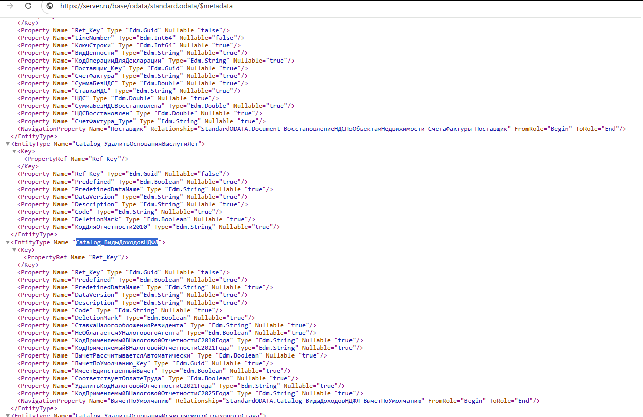Image resolution: width=643 pixels, height=417 pixels.
Task: Click NavigationProperty ВычетПоУмолчанию line
Action: (279, 401)
